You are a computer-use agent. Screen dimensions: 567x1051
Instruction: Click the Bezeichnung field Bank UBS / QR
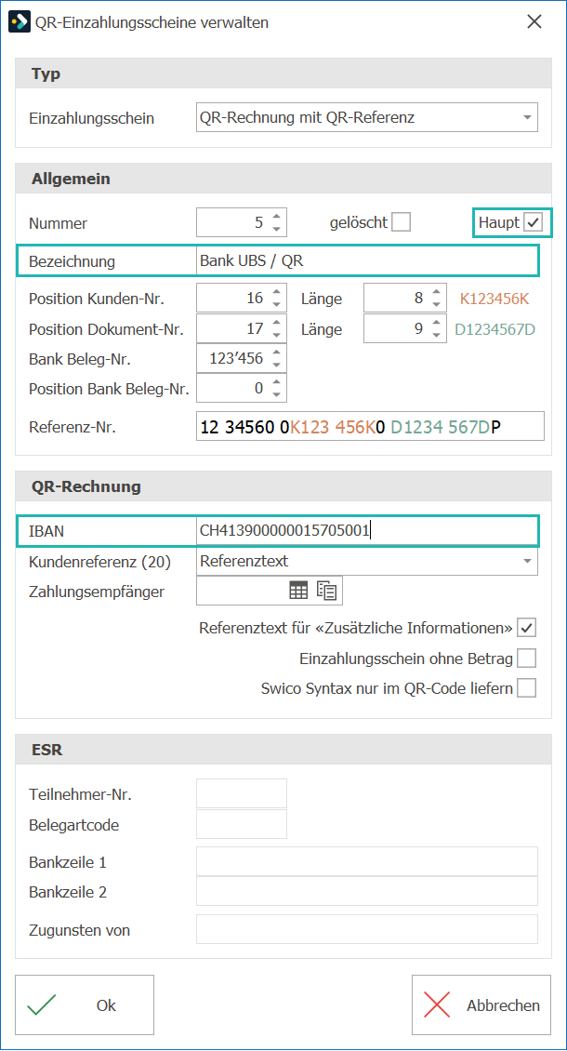pyautogui.click(x=366, y=260)
